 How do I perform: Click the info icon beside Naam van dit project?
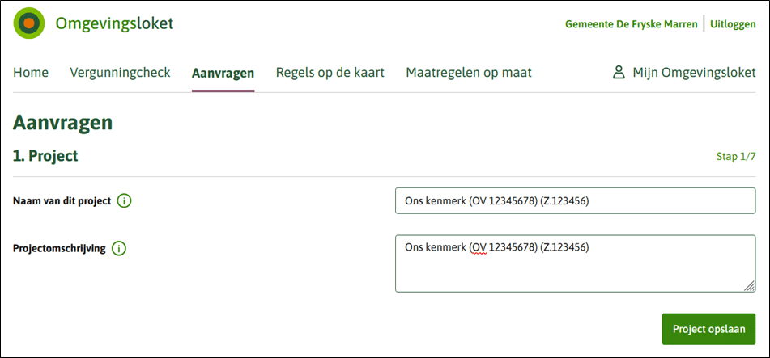coord(124,201)
